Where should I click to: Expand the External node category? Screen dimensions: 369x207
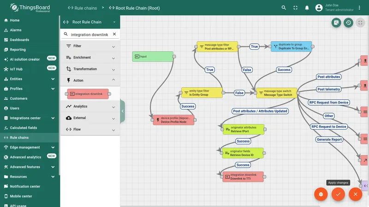click(90, 118)
